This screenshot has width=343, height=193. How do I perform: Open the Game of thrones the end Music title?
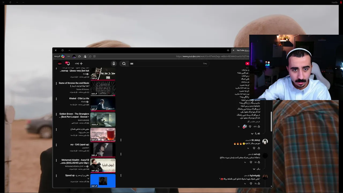(74, 84)
